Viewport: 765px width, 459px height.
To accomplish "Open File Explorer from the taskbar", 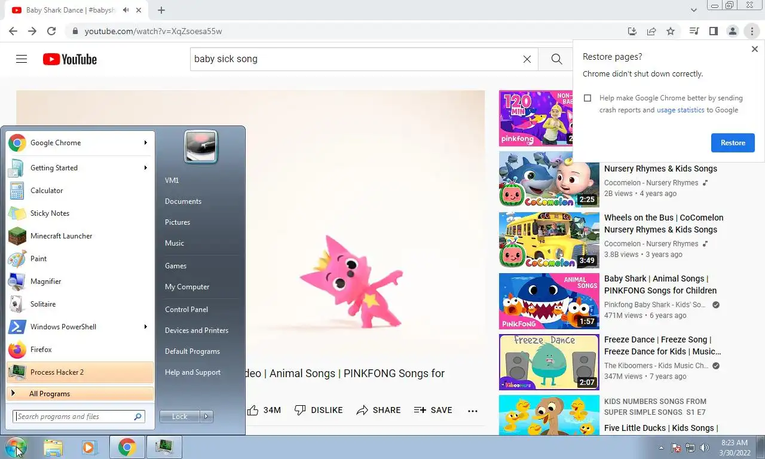I will click(53, 447).
